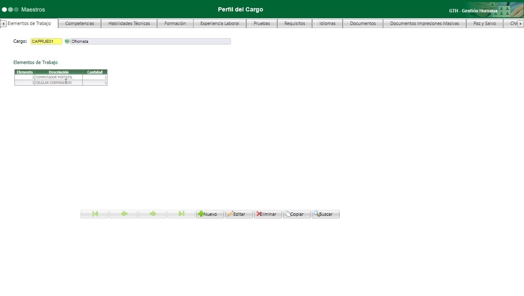Open the Buscar search button
Image resolution: width=524 pixels, height=296 pixels.
[326, 214]
